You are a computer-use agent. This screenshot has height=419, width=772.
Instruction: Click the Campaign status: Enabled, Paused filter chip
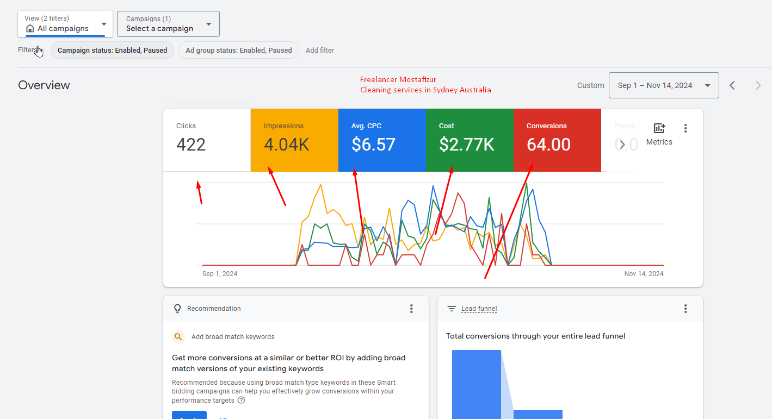click(x=112, y=50)
